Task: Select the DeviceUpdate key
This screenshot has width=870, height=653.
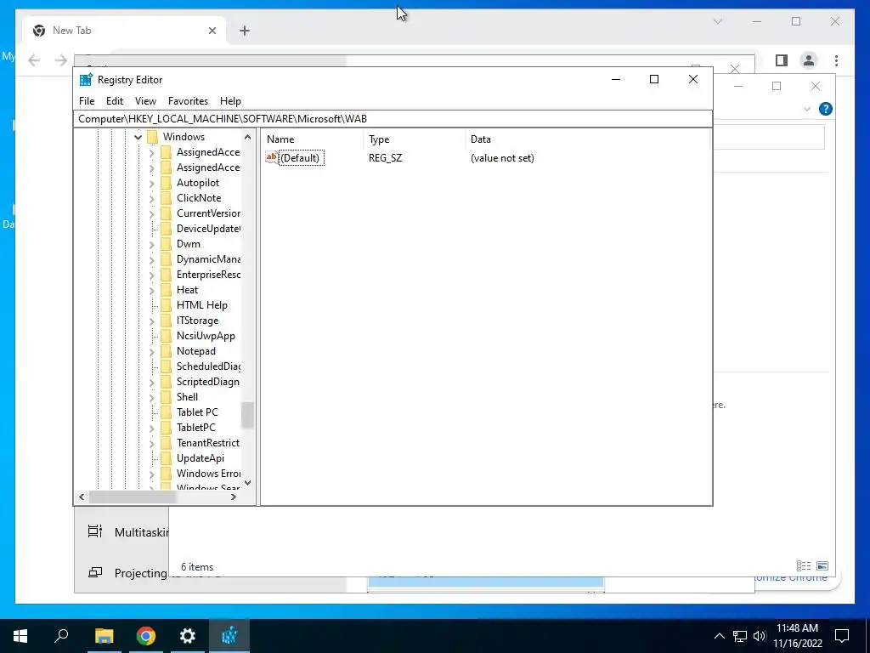Action: click(208, 228)
